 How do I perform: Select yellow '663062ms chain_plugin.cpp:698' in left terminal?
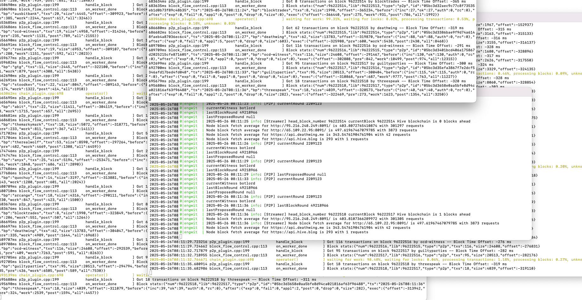click(x=32, y=93)
